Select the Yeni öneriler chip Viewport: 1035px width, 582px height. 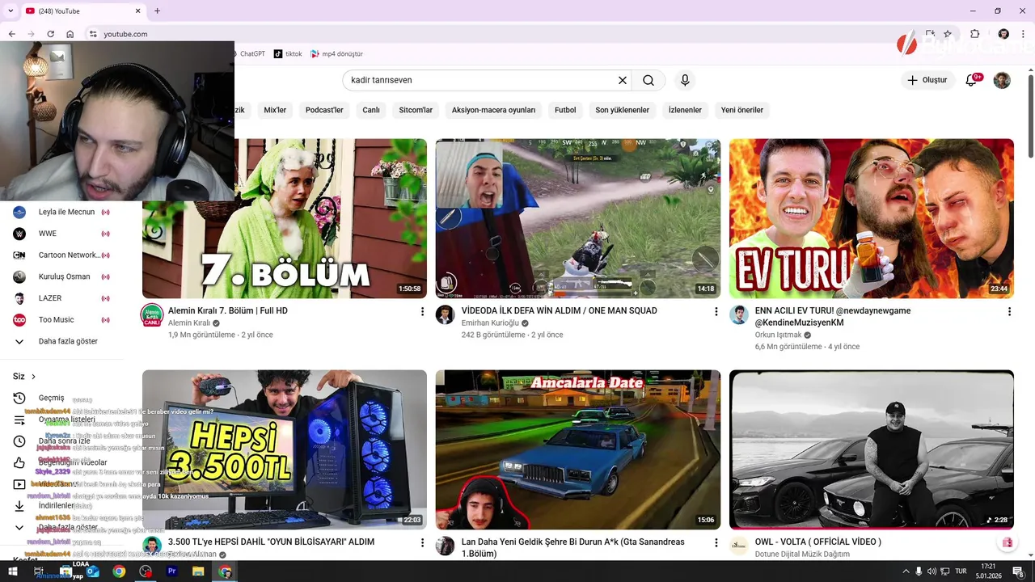pos(742,110)
